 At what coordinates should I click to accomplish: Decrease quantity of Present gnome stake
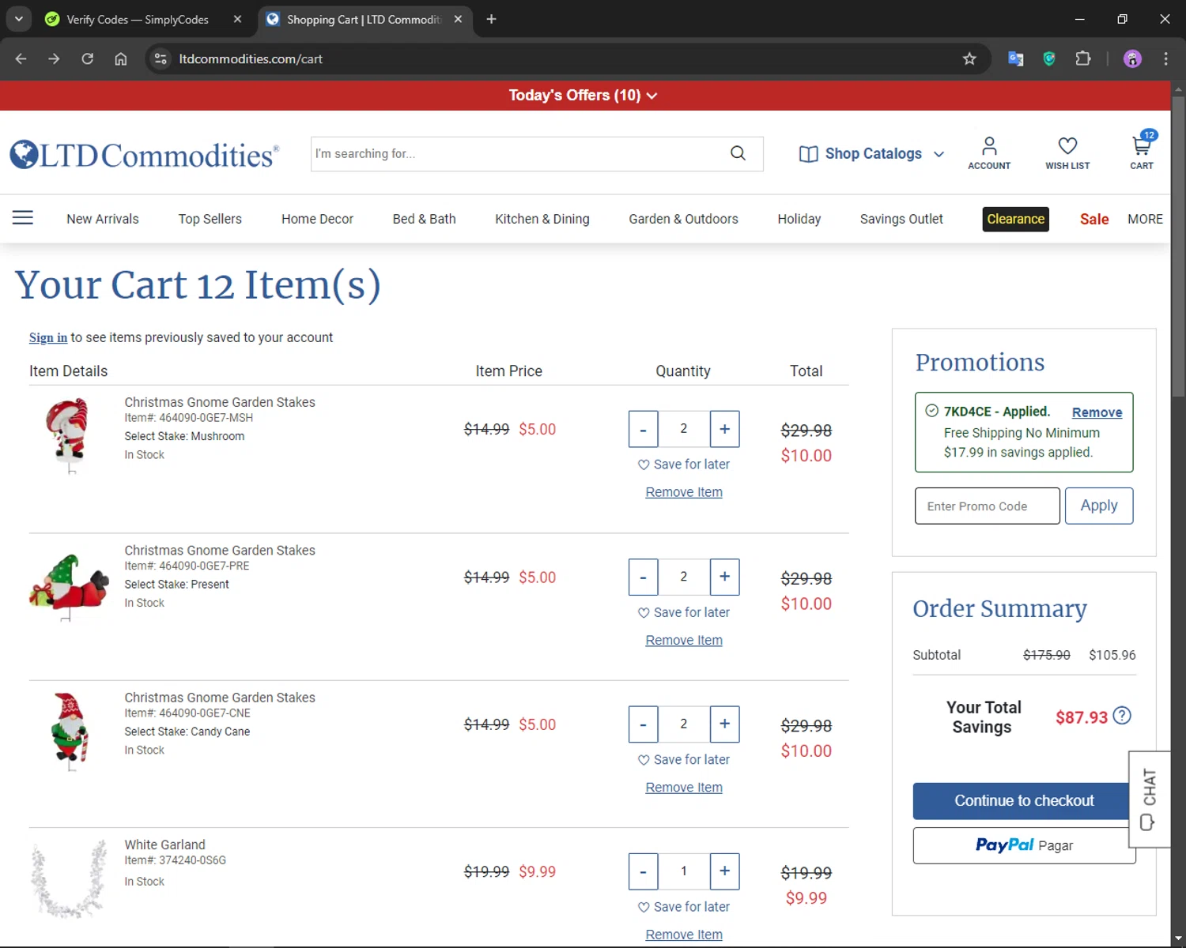643,577
